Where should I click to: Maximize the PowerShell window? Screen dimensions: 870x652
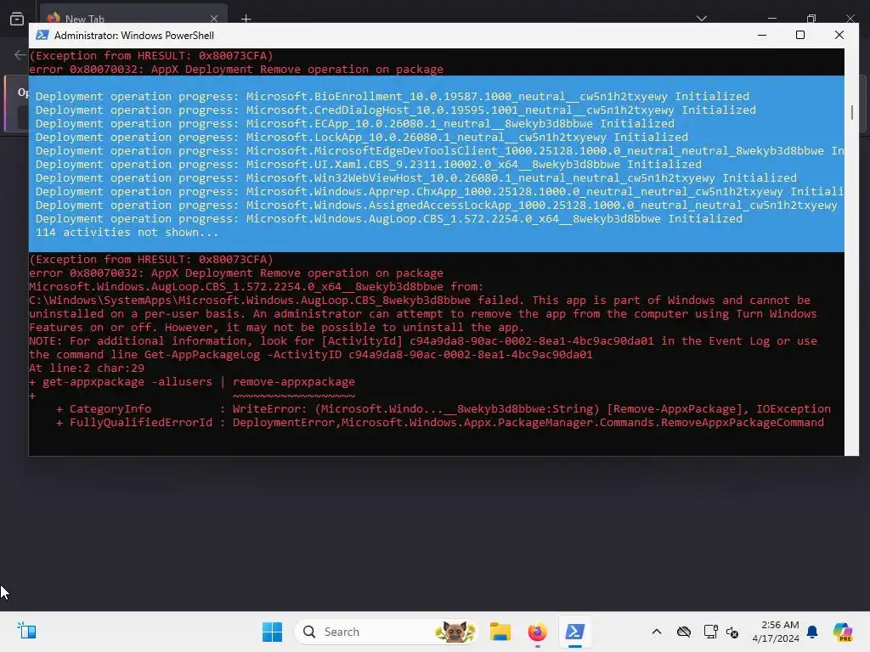point(800,36)
